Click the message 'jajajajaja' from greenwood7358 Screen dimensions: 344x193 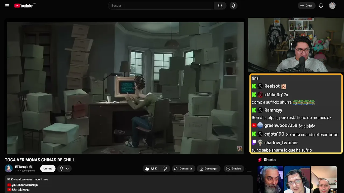pyautogui.click(x=307, y=126)
